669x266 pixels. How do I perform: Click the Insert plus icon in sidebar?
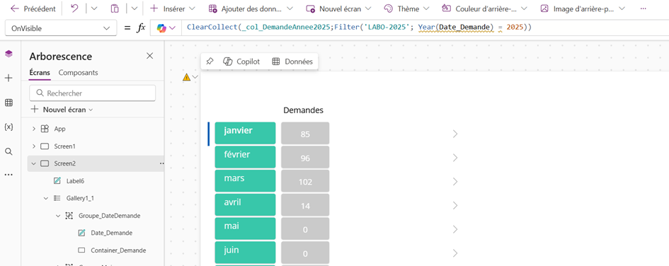(x=8, y=78)
